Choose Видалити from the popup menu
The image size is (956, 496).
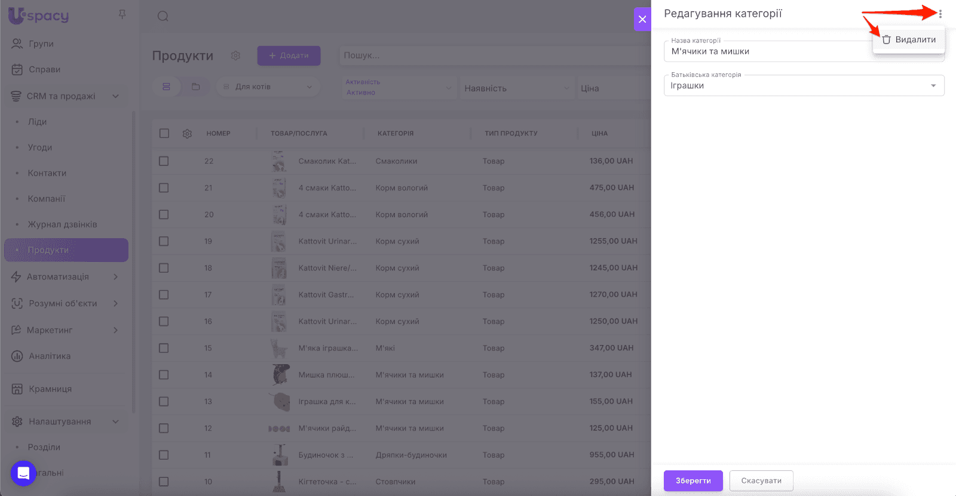click(909, 39)
